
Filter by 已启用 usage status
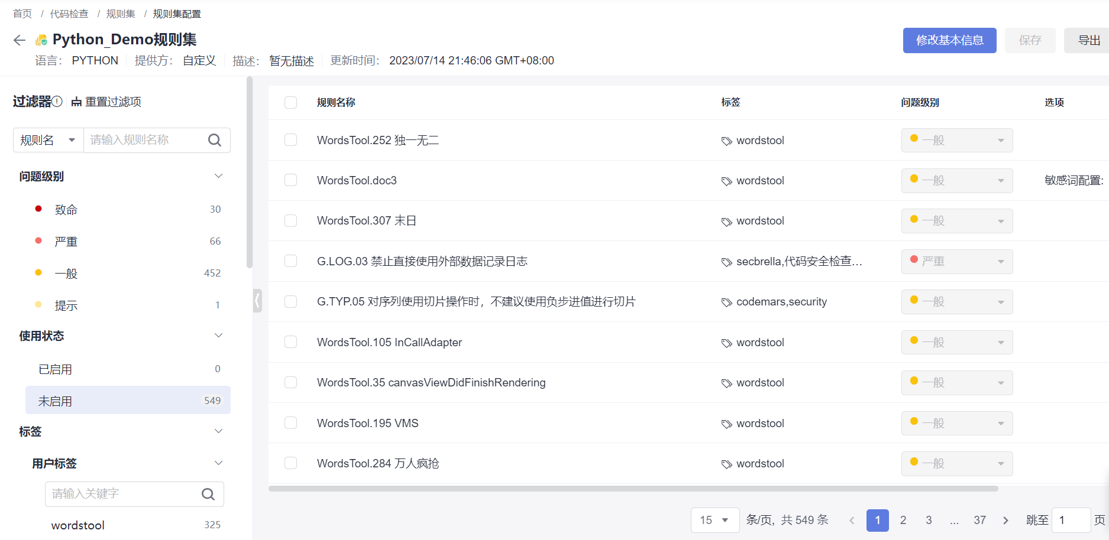click(127, 369)
